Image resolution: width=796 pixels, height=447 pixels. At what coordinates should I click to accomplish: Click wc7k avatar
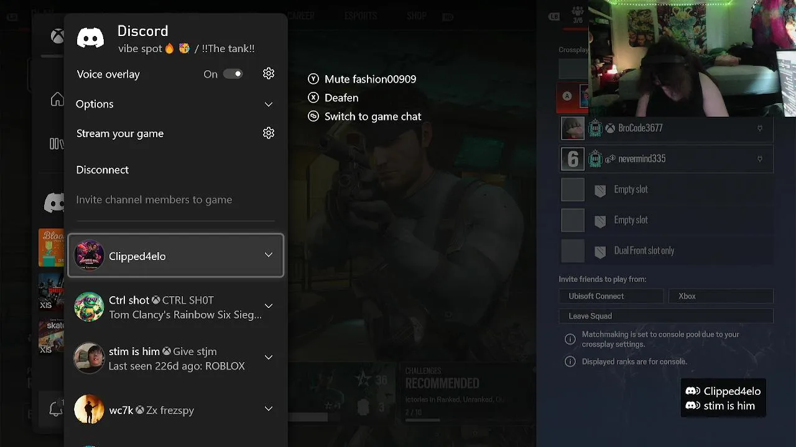tap(89, 410)
